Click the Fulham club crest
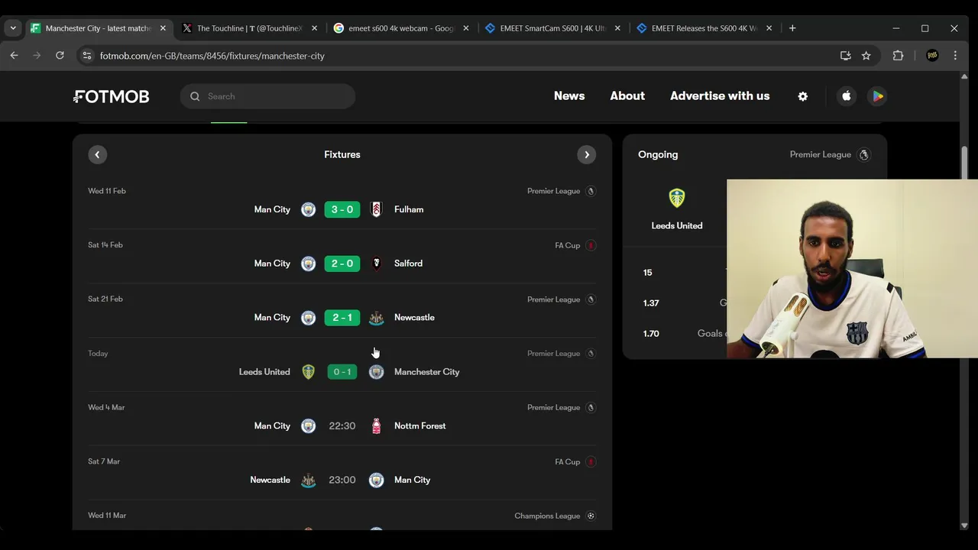This screenshot has width=978, height=550. coord(376,209)
